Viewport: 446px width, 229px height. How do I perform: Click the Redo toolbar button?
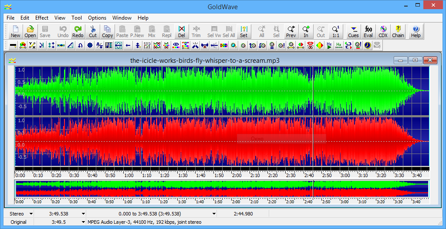point(78,31)
